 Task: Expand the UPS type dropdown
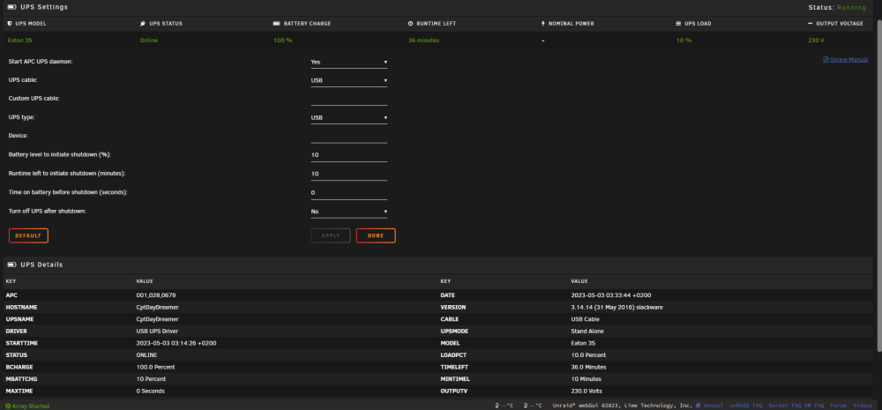click(x=348, y=117)
